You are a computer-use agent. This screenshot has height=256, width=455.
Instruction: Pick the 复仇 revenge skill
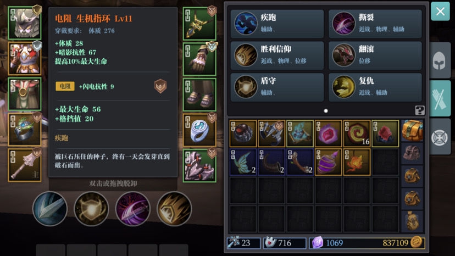[x=375, y=87]
